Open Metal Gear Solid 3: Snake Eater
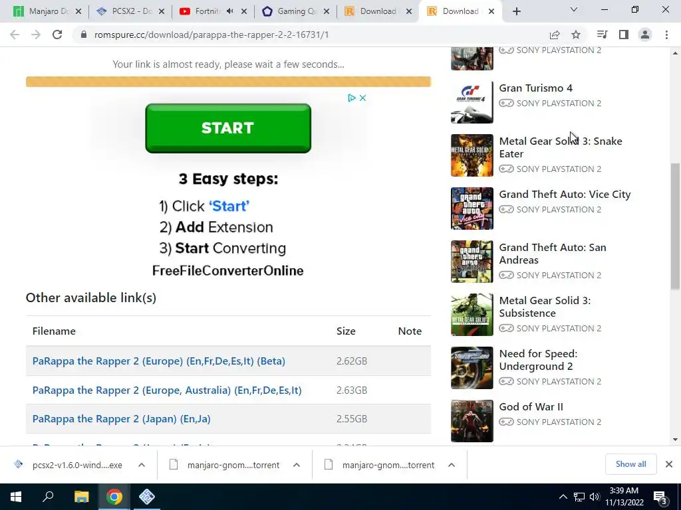The image size is (681, 510). click(560, 147)
